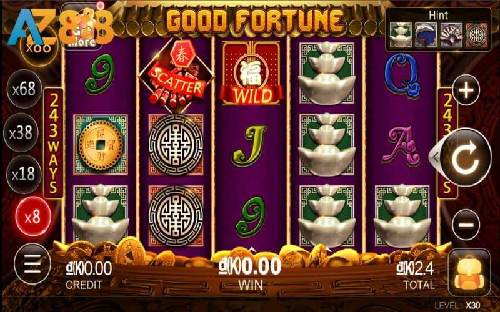Click the round medallion hint thumbnail
The width and height of the screenshot is (500, 312).
click(x=477, y=36)
